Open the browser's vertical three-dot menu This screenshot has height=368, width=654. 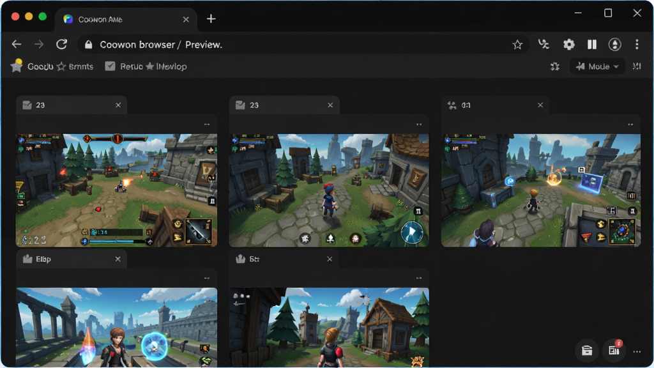click(x=637, y=44)
